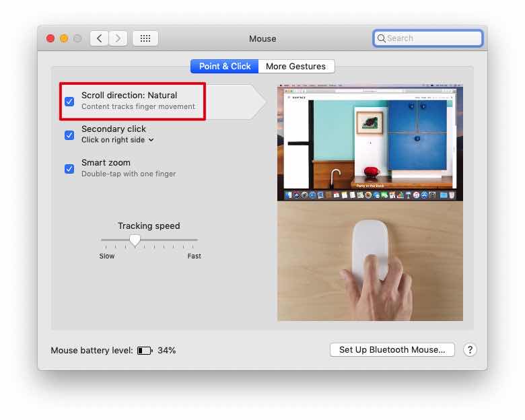Click the Fast end of Tracking speed
525x420 pixels.
pos(195,256)
